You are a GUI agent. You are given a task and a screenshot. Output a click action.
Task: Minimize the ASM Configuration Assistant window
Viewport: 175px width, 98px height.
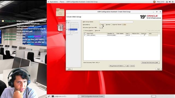point(153,12)
